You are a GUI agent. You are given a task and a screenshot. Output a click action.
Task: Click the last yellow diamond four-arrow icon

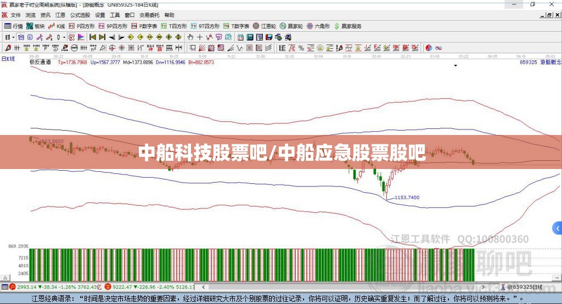tap(178, 37)
